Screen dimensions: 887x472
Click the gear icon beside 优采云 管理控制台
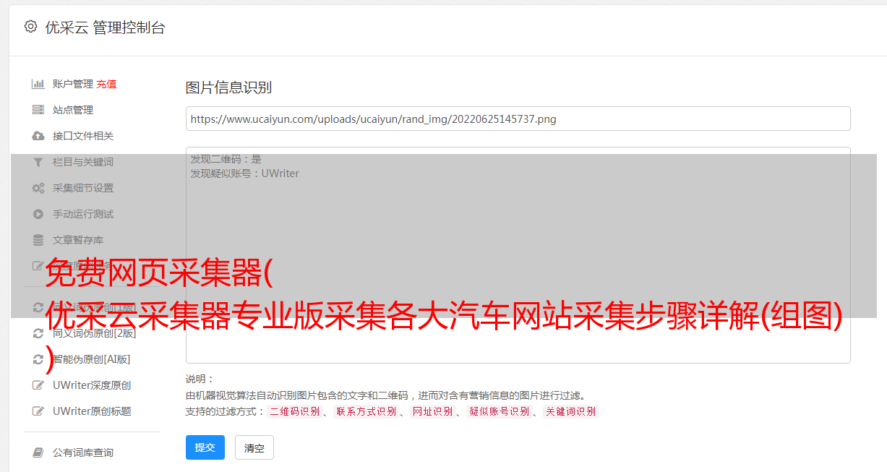pyautogui.click(x=30, y=27)
